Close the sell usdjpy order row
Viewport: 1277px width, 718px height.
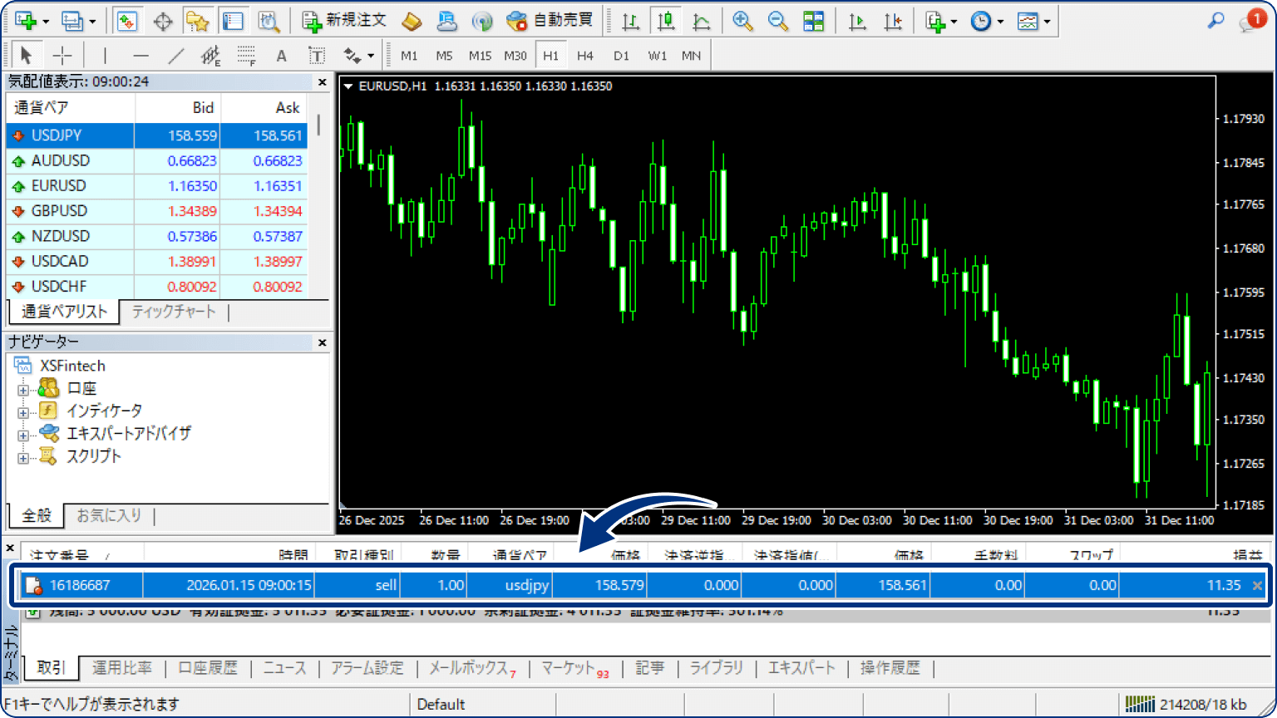point(1257,586)
